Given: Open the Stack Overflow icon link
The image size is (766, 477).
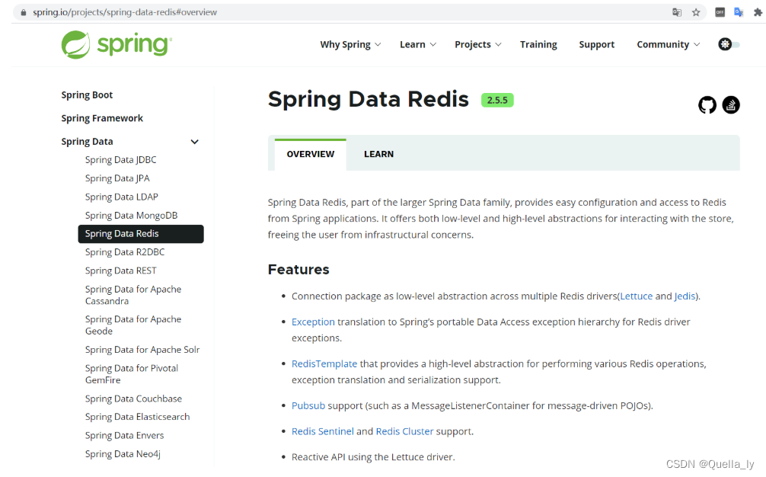Looking at the screenshot, I should click(x=731, y=104).
